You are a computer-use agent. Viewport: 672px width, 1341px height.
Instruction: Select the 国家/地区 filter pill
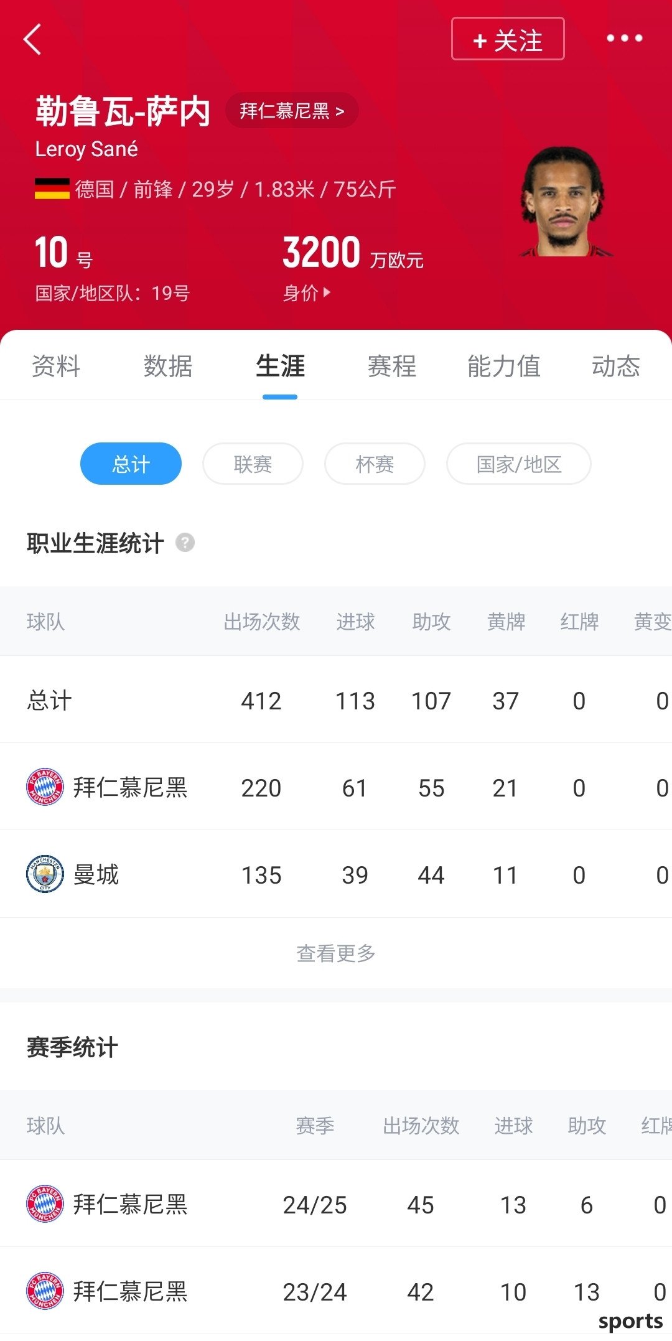[x=518, y=464]
